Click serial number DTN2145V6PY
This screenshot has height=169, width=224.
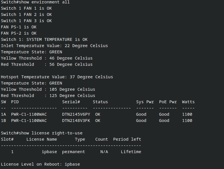point(76,114)
